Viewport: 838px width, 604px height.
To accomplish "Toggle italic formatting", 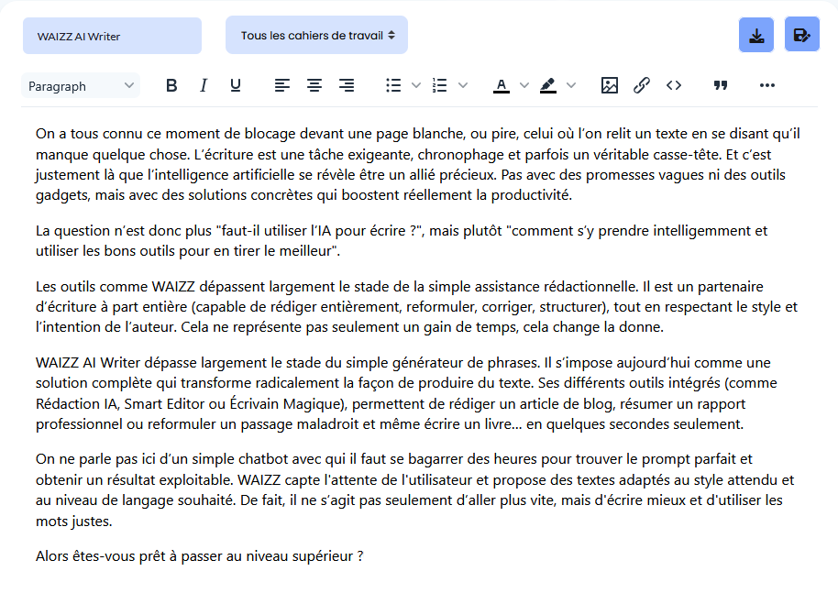I will point(204,85).
